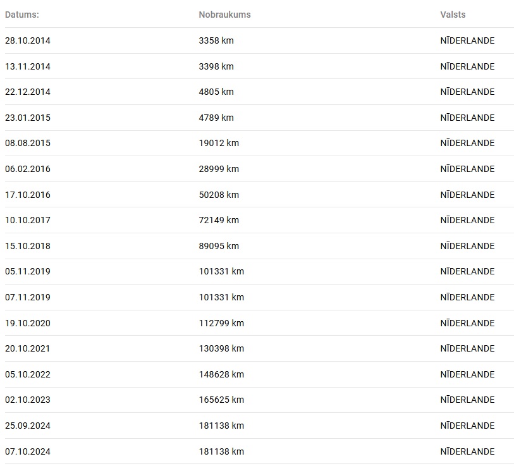
Task: Select 181138 km for 07.10.2024
Action: [x=221, y=451]
